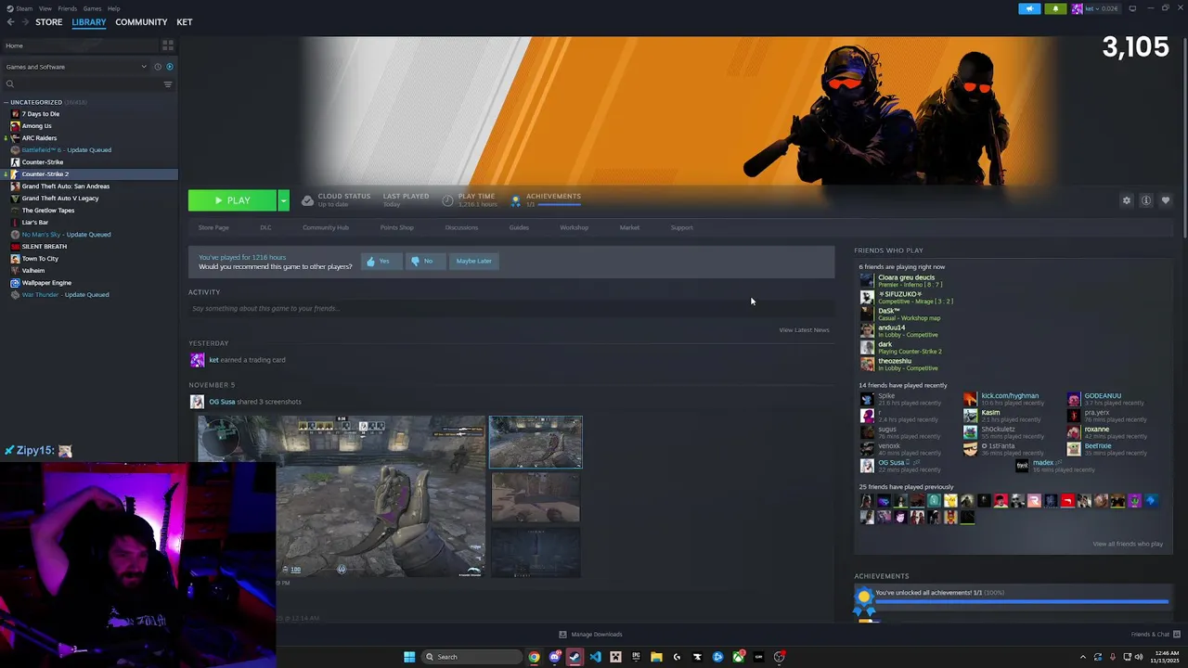Open Google Chrome from taskbar
Image resolution: width=1188 pixels, height=668 pixels.
click(534, 657)
